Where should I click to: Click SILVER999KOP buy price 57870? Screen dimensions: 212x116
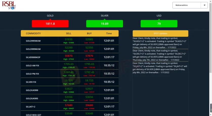89,56
